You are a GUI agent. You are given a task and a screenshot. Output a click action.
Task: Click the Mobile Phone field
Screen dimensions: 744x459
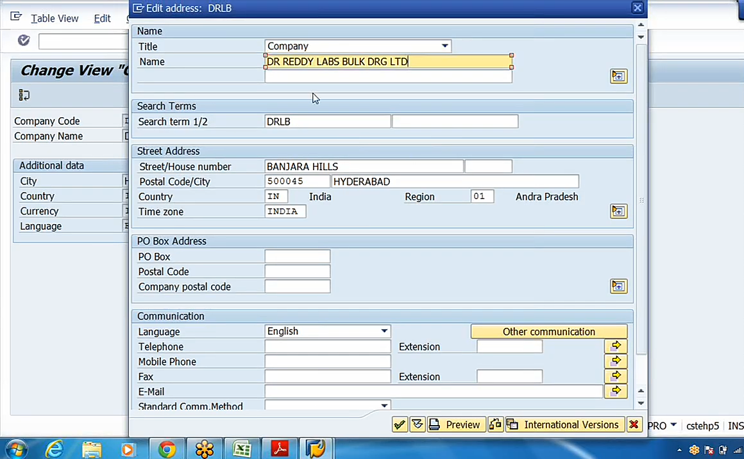pyautogui.click(x=327, y=362)
